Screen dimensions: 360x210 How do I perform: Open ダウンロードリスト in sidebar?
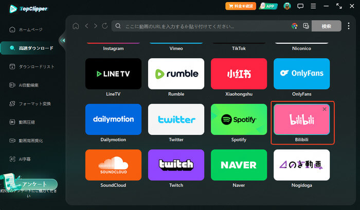(x=32, y=66)
